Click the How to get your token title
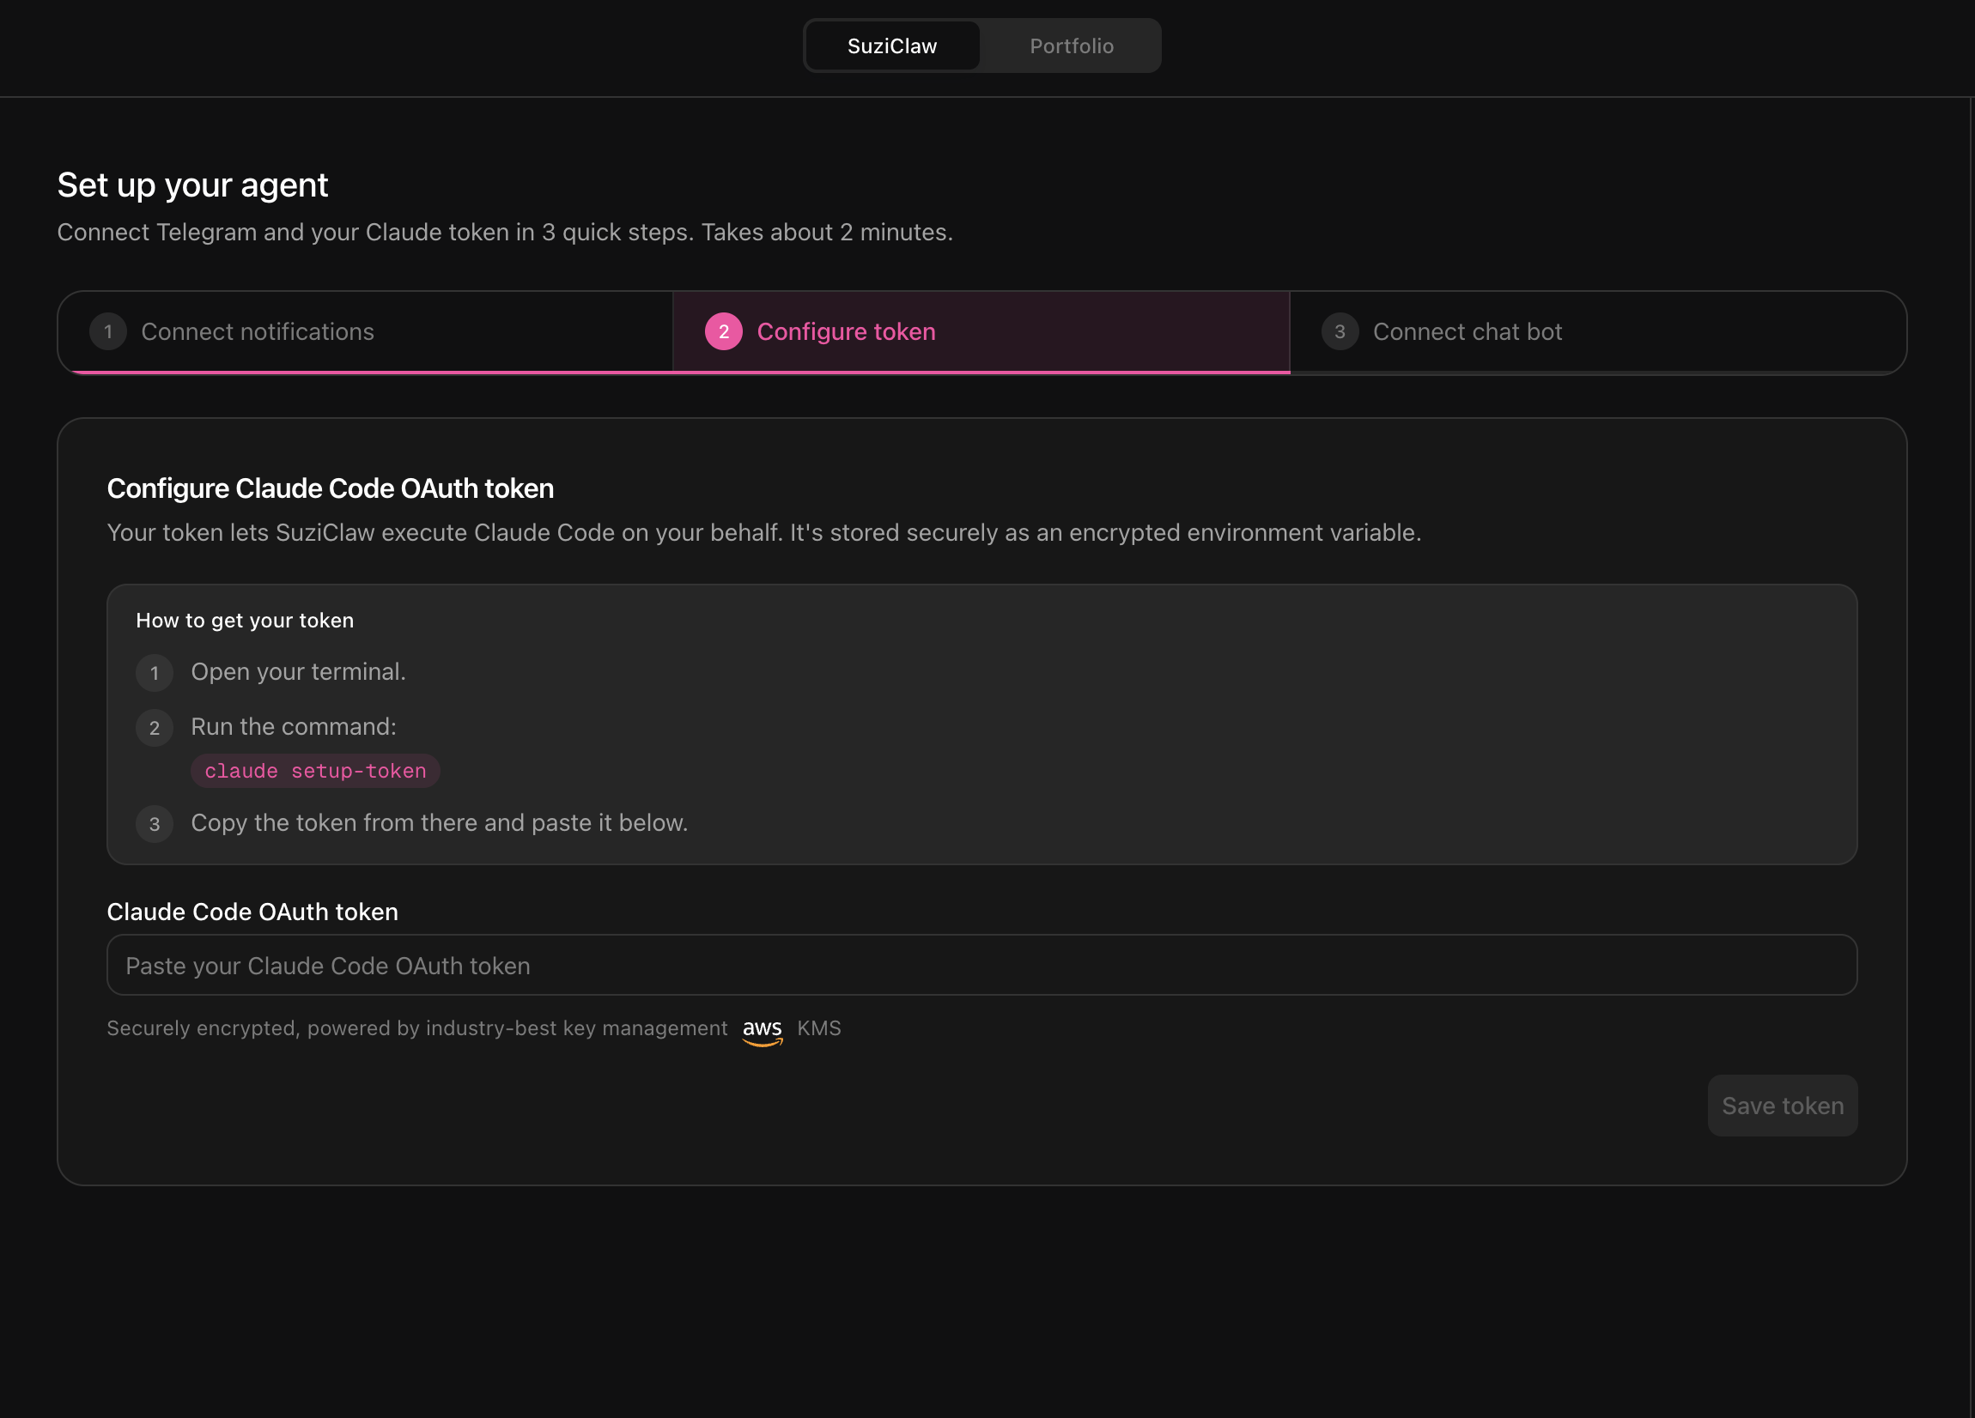Image resolution: width=1975 pixels, height=1418 pixels. click(245, 621)
